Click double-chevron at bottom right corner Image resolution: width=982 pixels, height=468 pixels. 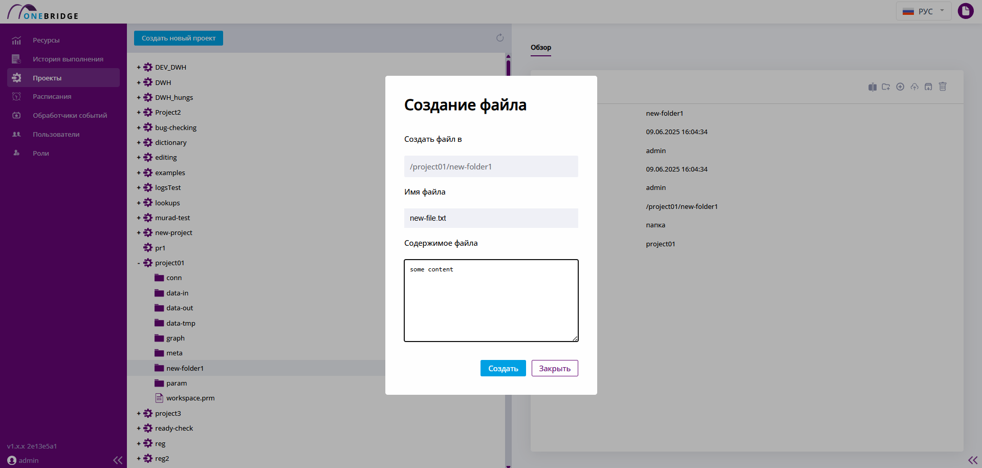pos(973,460)
